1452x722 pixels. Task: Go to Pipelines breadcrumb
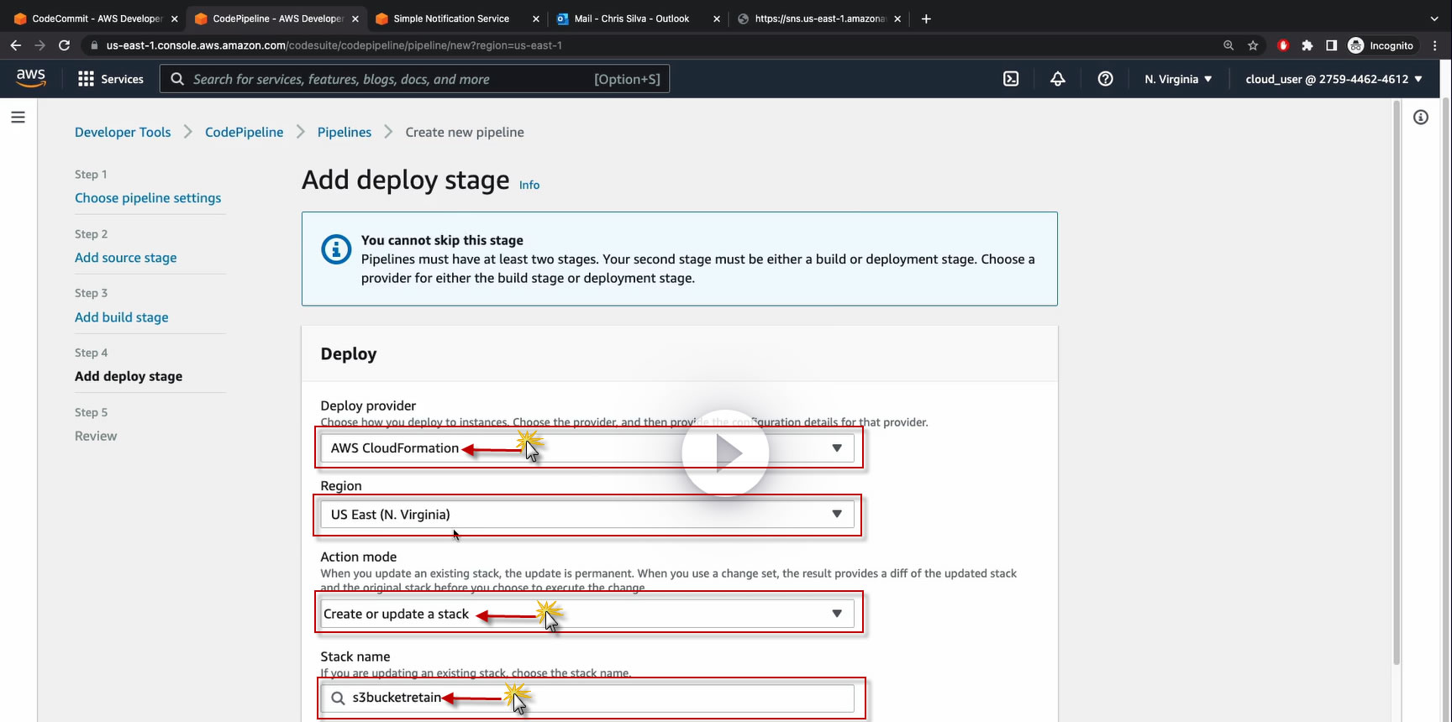[345, 132]
